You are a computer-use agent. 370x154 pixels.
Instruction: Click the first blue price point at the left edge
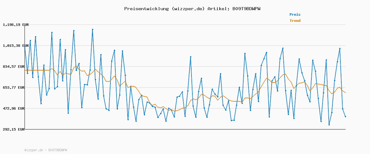pos(25,46)
